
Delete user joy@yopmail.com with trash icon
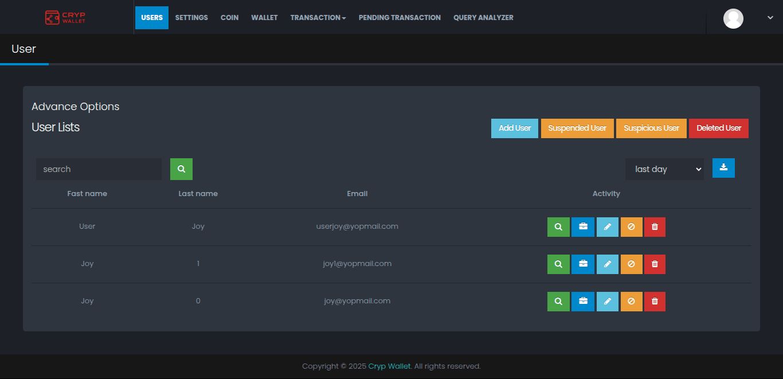click(655, 302)
